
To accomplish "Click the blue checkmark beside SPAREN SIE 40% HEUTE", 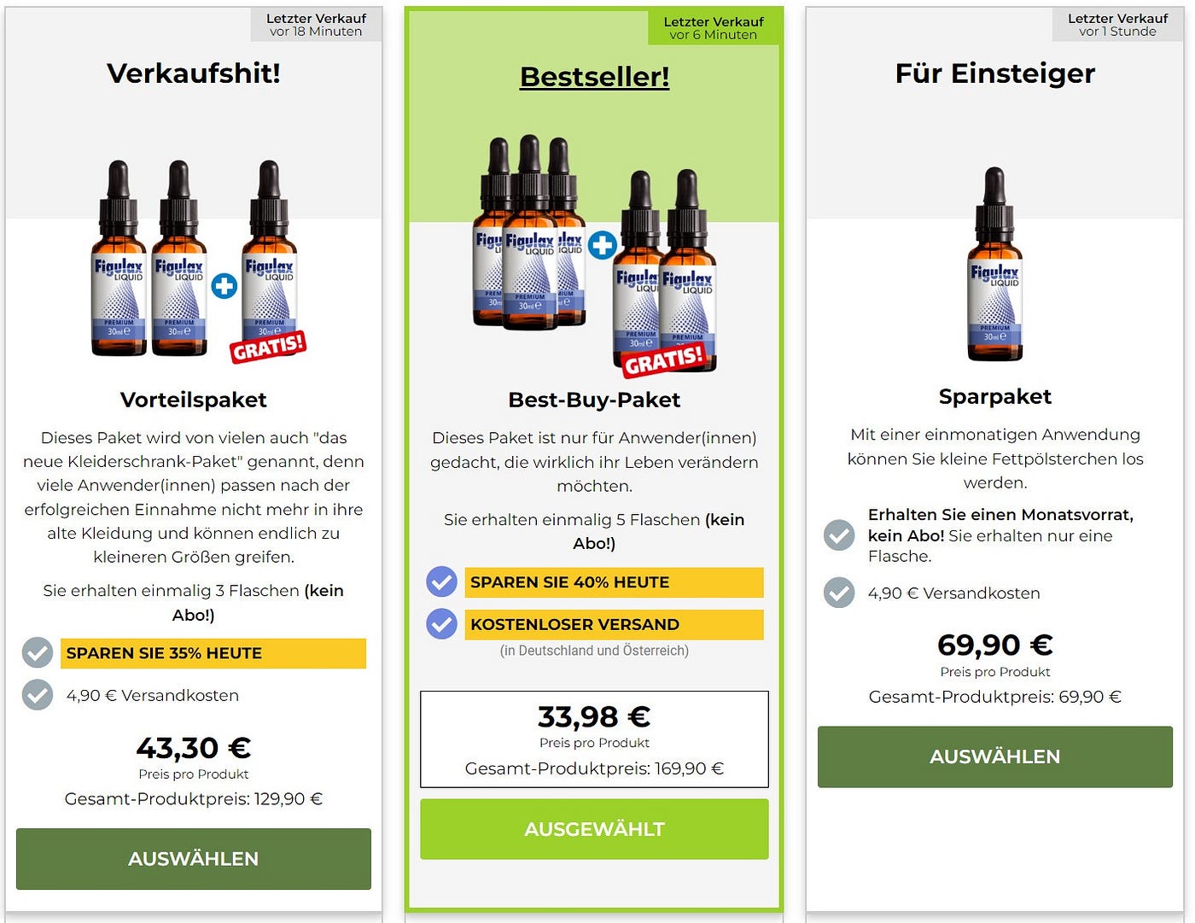I will click(441, 582).
